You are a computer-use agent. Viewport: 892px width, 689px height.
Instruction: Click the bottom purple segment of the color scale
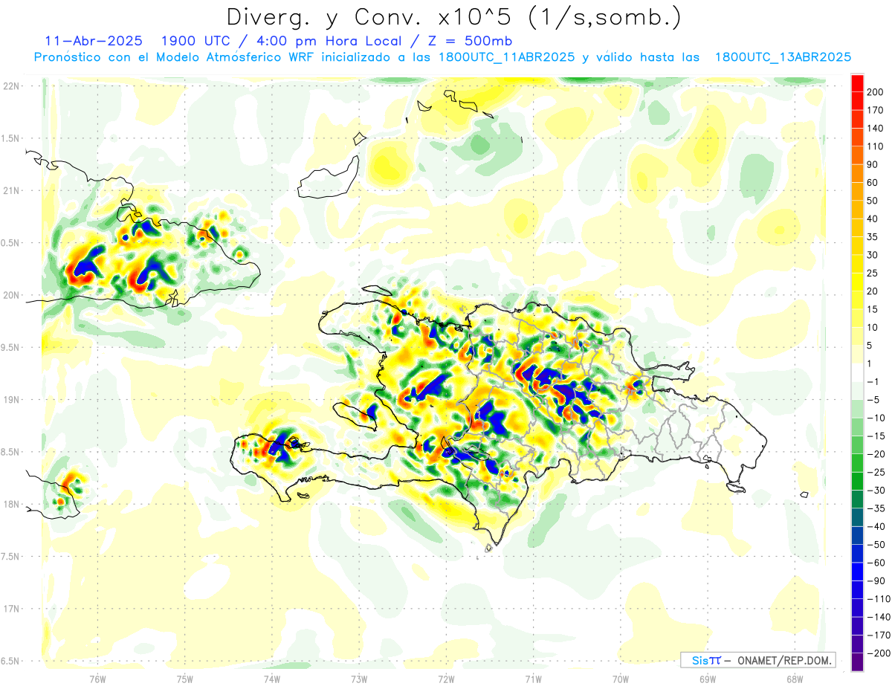point(857,661)
